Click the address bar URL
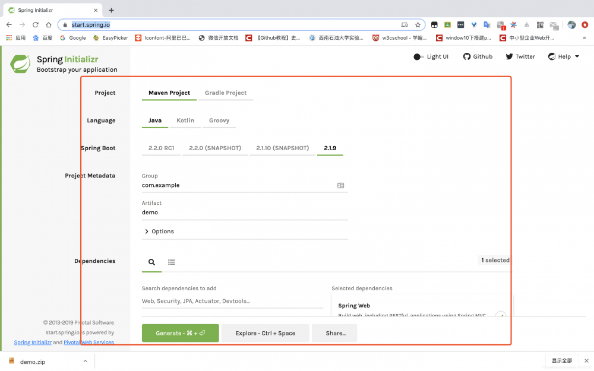The height and width of the screenshot is (371, 594). 91,25
